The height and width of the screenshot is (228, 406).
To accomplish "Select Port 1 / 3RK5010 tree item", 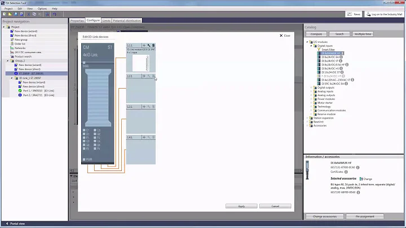I will tap(38, 91).
